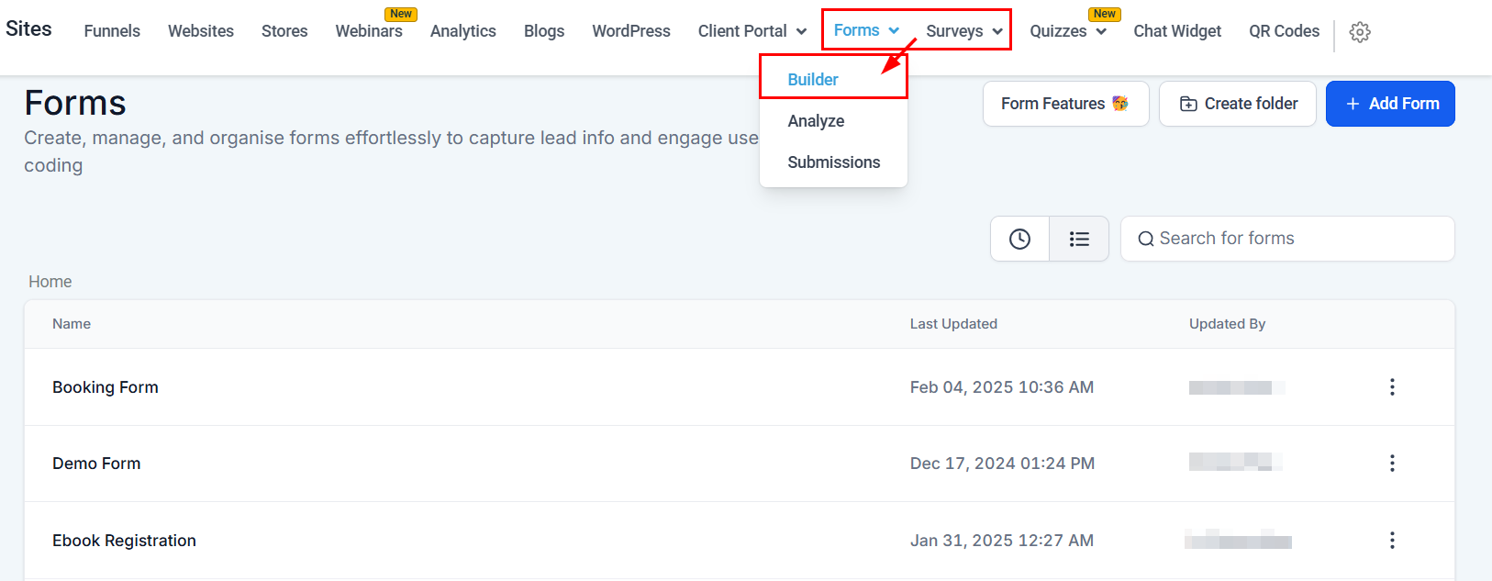Click the Search for forms field
Viewport: 1492px width, 581px height.
click(x=1287, y=239)
